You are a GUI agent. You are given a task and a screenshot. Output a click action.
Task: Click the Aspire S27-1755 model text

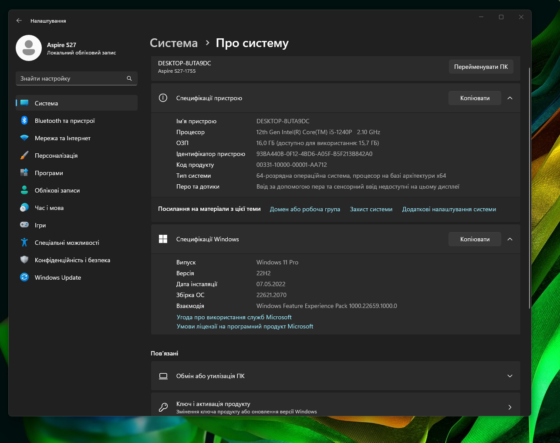(x=177, y=71)
